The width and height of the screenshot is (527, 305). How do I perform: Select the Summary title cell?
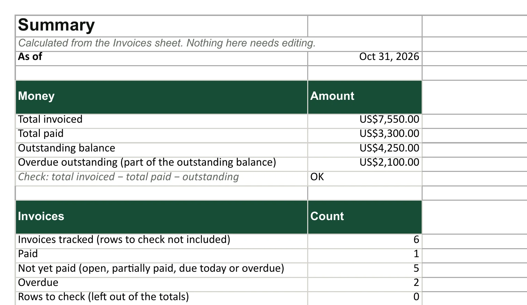[162, 26]
